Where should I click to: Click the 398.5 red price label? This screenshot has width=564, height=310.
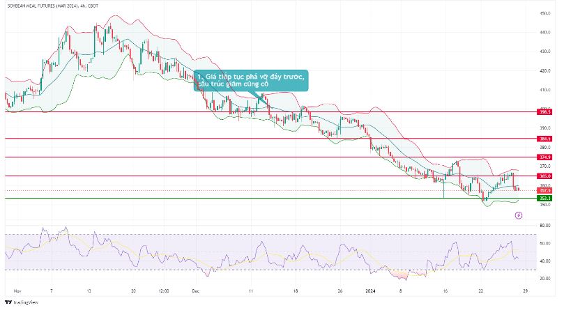click(x=545, y=111)
